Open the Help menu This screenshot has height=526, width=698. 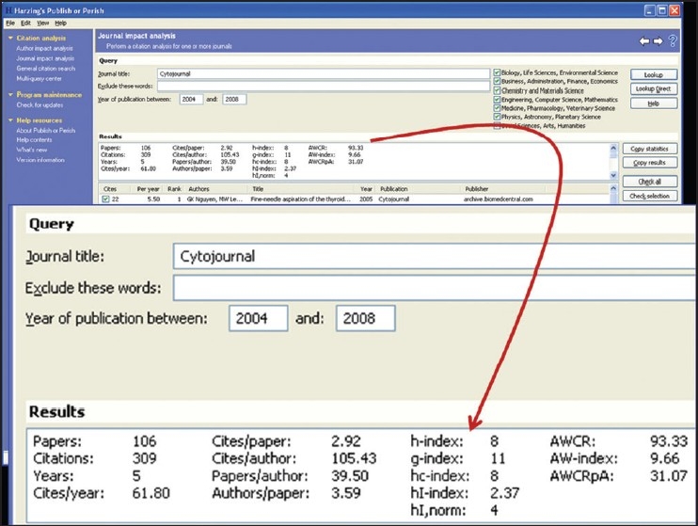pos(60,24)
